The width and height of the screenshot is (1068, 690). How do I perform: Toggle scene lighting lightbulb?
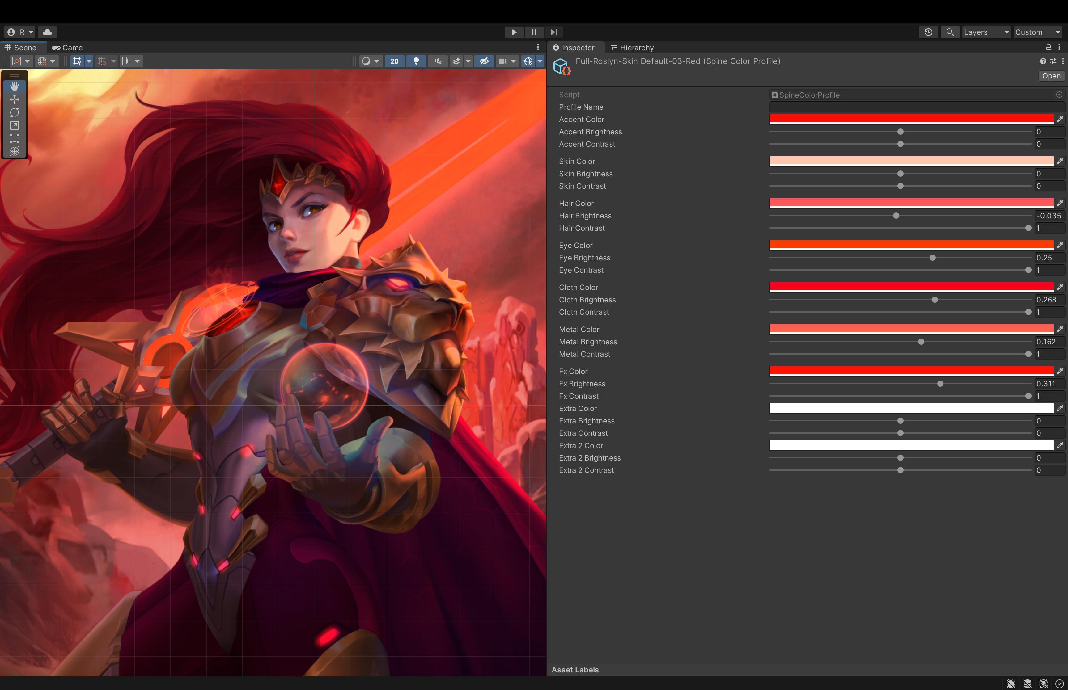point(416,61)
